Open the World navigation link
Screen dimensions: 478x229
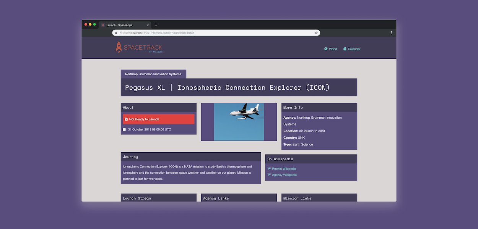click(333, 49)
